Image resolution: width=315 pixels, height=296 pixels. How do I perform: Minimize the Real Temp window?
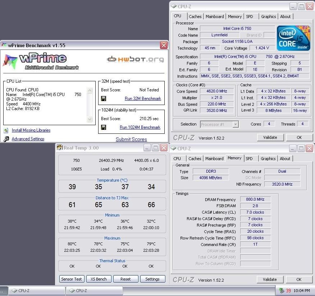pyautogui.click(x=147, y=148)
